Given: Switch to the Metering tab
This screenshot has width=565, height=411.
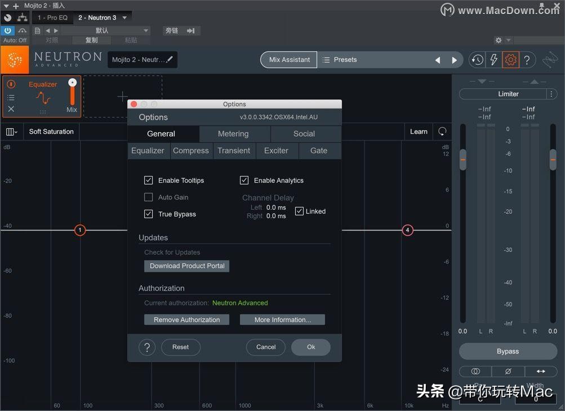Looking at the screenshot, I should [233, 134].
